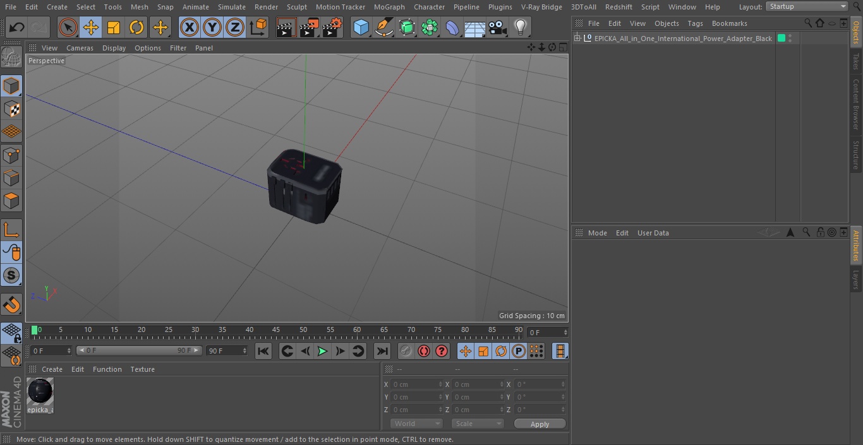Click the Undo arrow icon
Image resolution: width=863 pixels, height=445 pixels.
coord(17,27)
